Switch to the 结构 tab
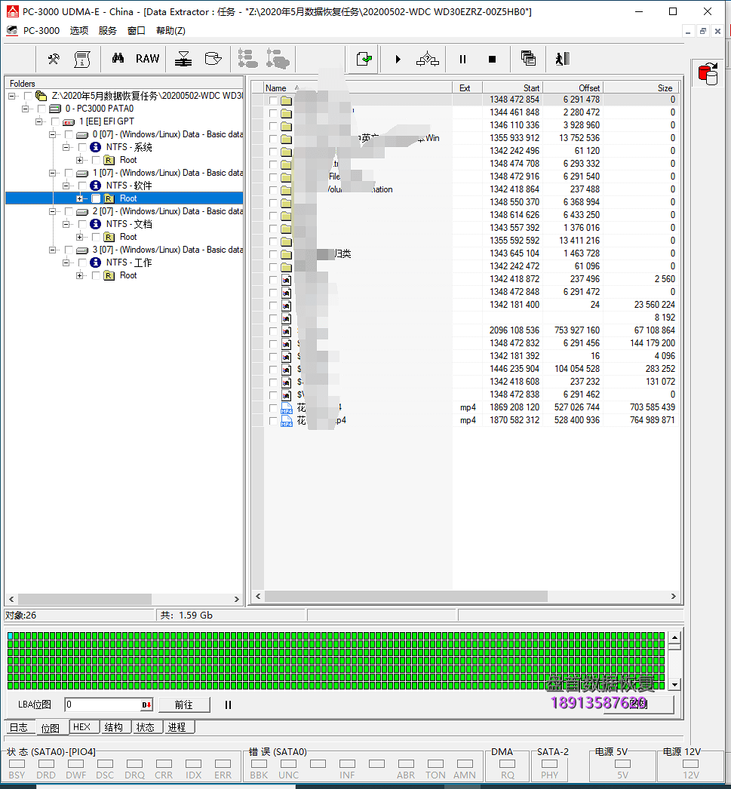731x789 pixels. coord(114,727)
